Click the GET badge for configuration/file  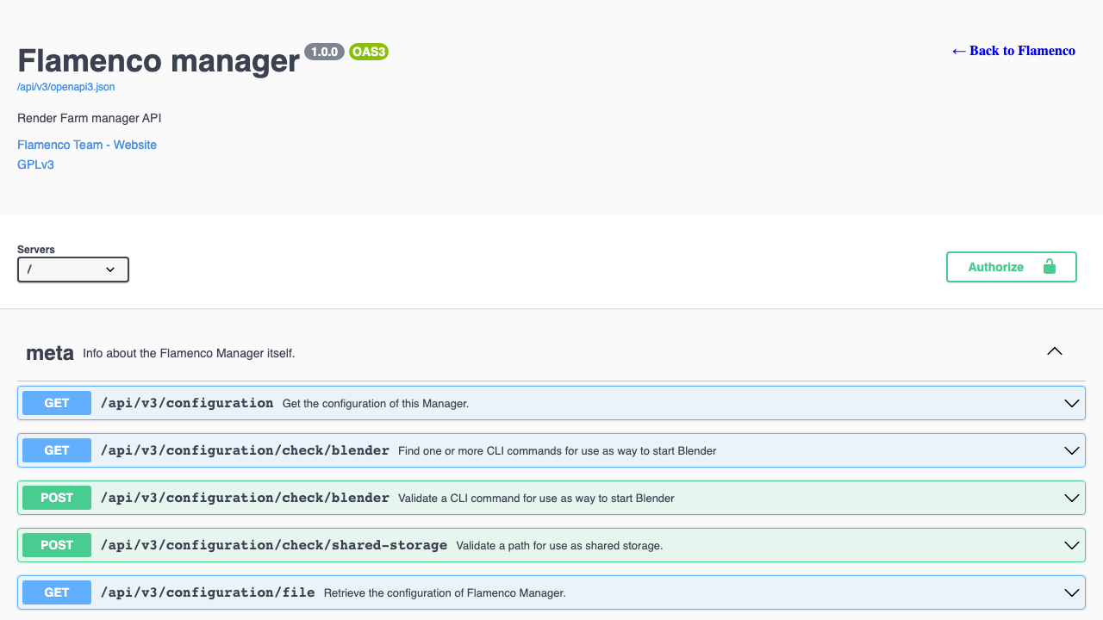(x=57, y=592)
